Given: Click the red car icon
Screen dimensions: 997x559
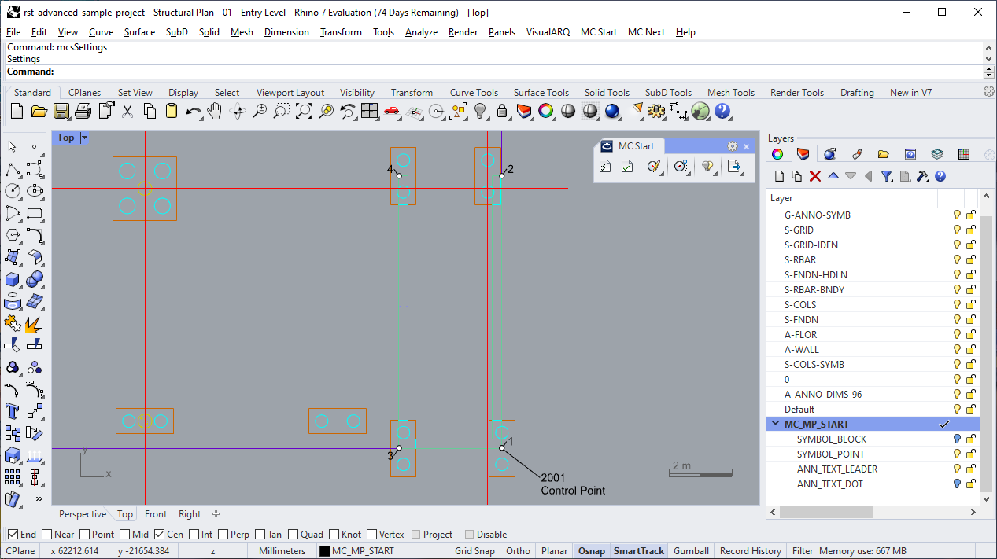Looking at the screenshot, I should [392, 112].
